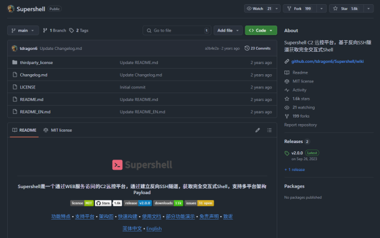Screen dimensions: 380x238
Task: Open the Add file dropdown
Action: (227, 30)
